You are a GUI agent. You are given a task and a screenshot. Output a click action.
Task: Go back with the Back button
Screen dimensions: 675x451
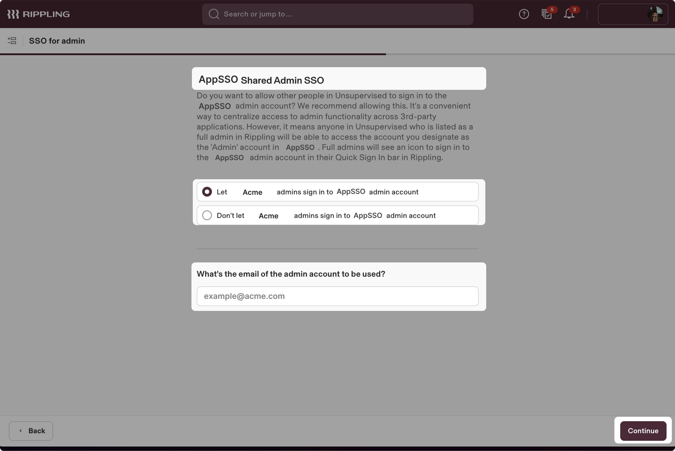(x=31, y=431)
